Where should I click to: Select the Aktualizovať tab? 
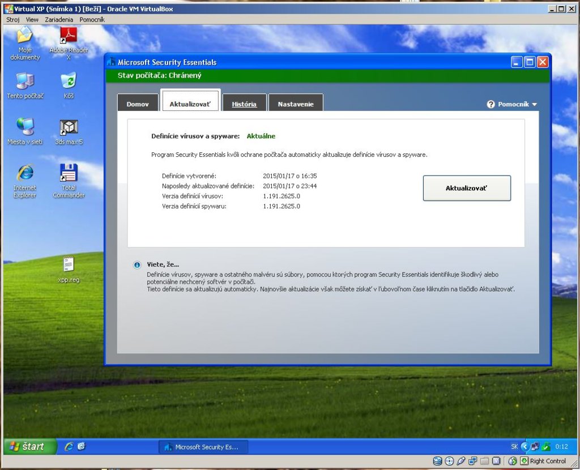[190, 100]
